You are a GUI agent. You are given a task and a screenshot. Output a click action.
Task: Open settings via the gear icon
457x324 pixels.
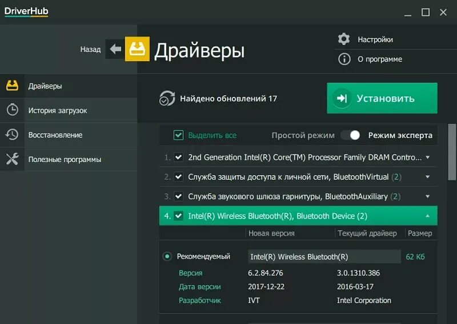pyautogui.click(x=344, y=39)
